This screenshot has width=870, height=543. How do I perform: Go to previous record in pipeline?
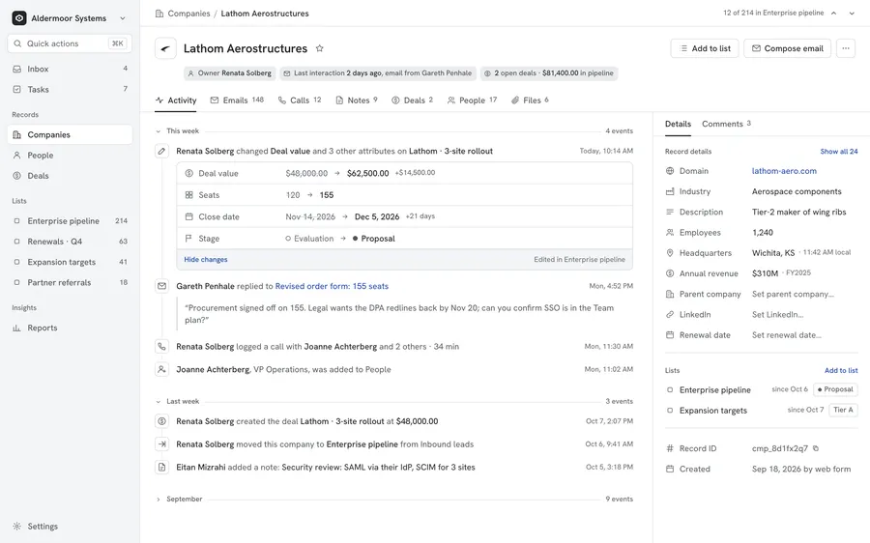tap(833, 13)
